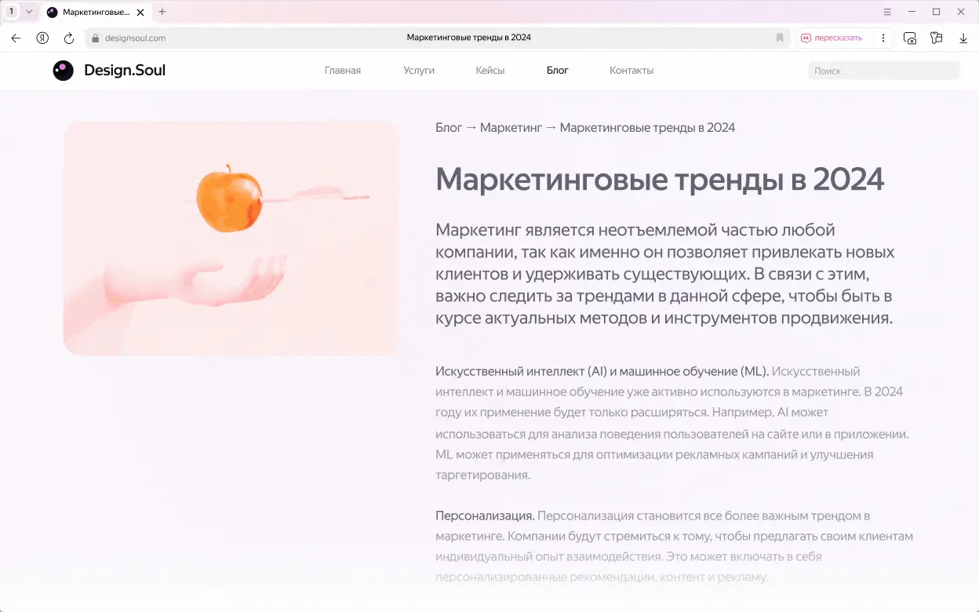Open the Контакты page link

click(631, 70)
